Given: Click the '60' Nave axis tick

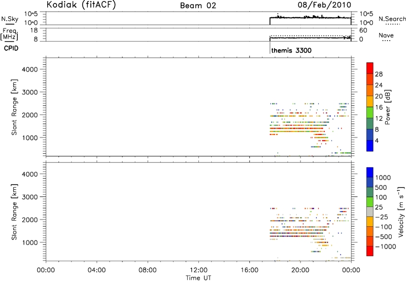Looking at the screenshot, I should pos(363,30).
